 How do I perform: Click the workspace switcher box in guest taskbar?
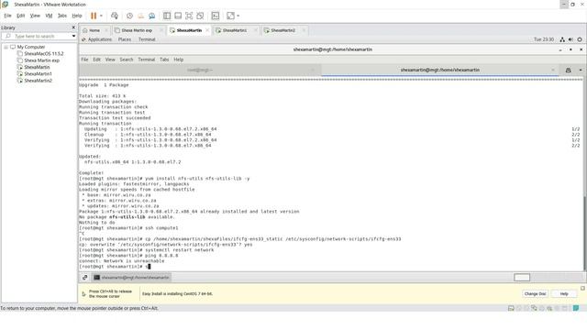522,277
